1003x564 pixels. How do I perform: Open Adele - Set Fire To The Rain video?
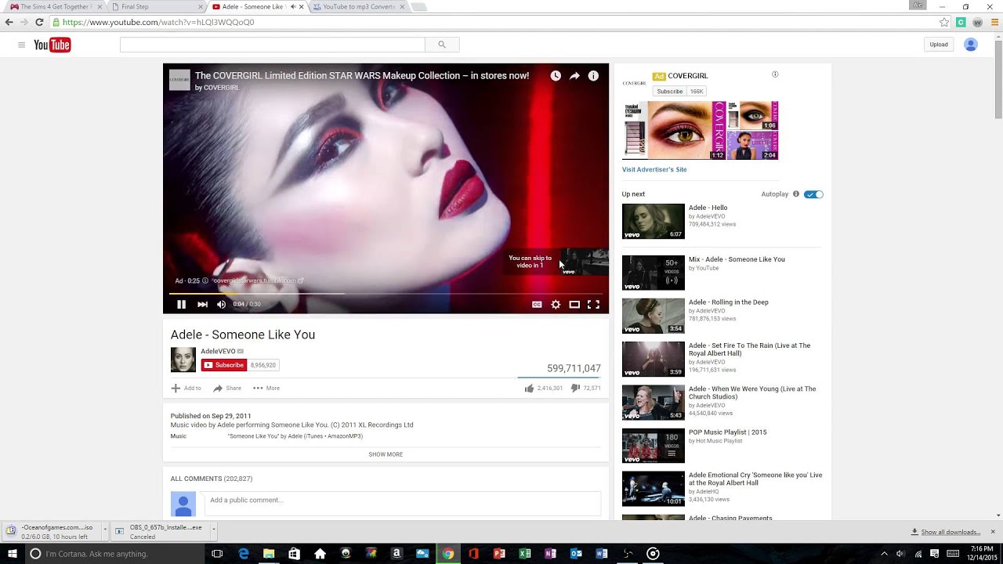pyautogui.click(x=749, y=349)
